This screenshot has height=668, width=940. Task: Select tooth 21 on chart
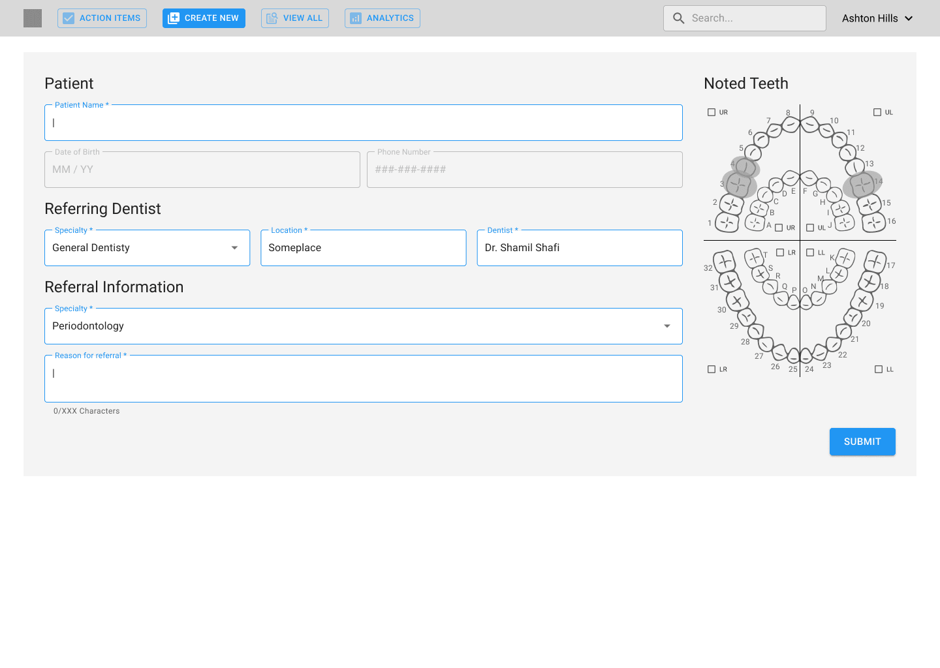pyautogui.click(x=843, y=332)
